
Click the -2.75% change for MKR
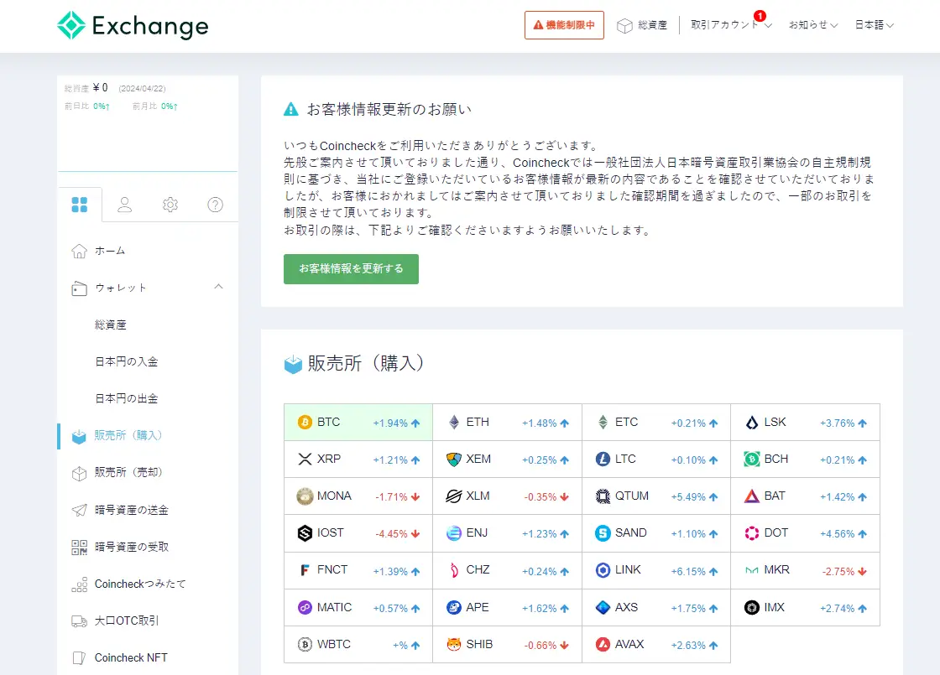coord(838,571)
